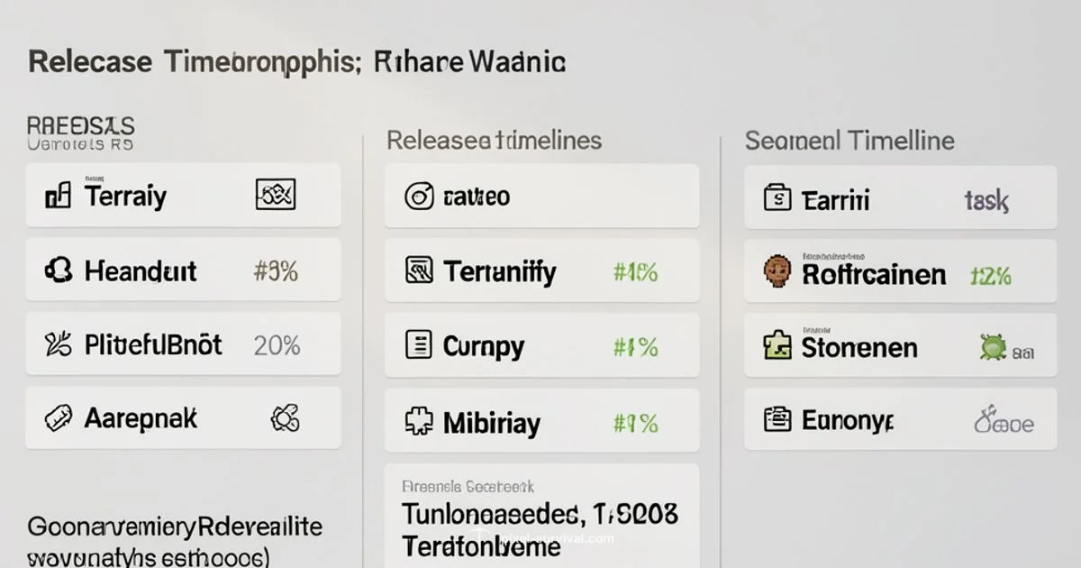The width and height of the screenshot is (1081, 568).
Task: Click the bar chart icon beside Terraiy
Action: pyautogui.click(x=58, y=195)
